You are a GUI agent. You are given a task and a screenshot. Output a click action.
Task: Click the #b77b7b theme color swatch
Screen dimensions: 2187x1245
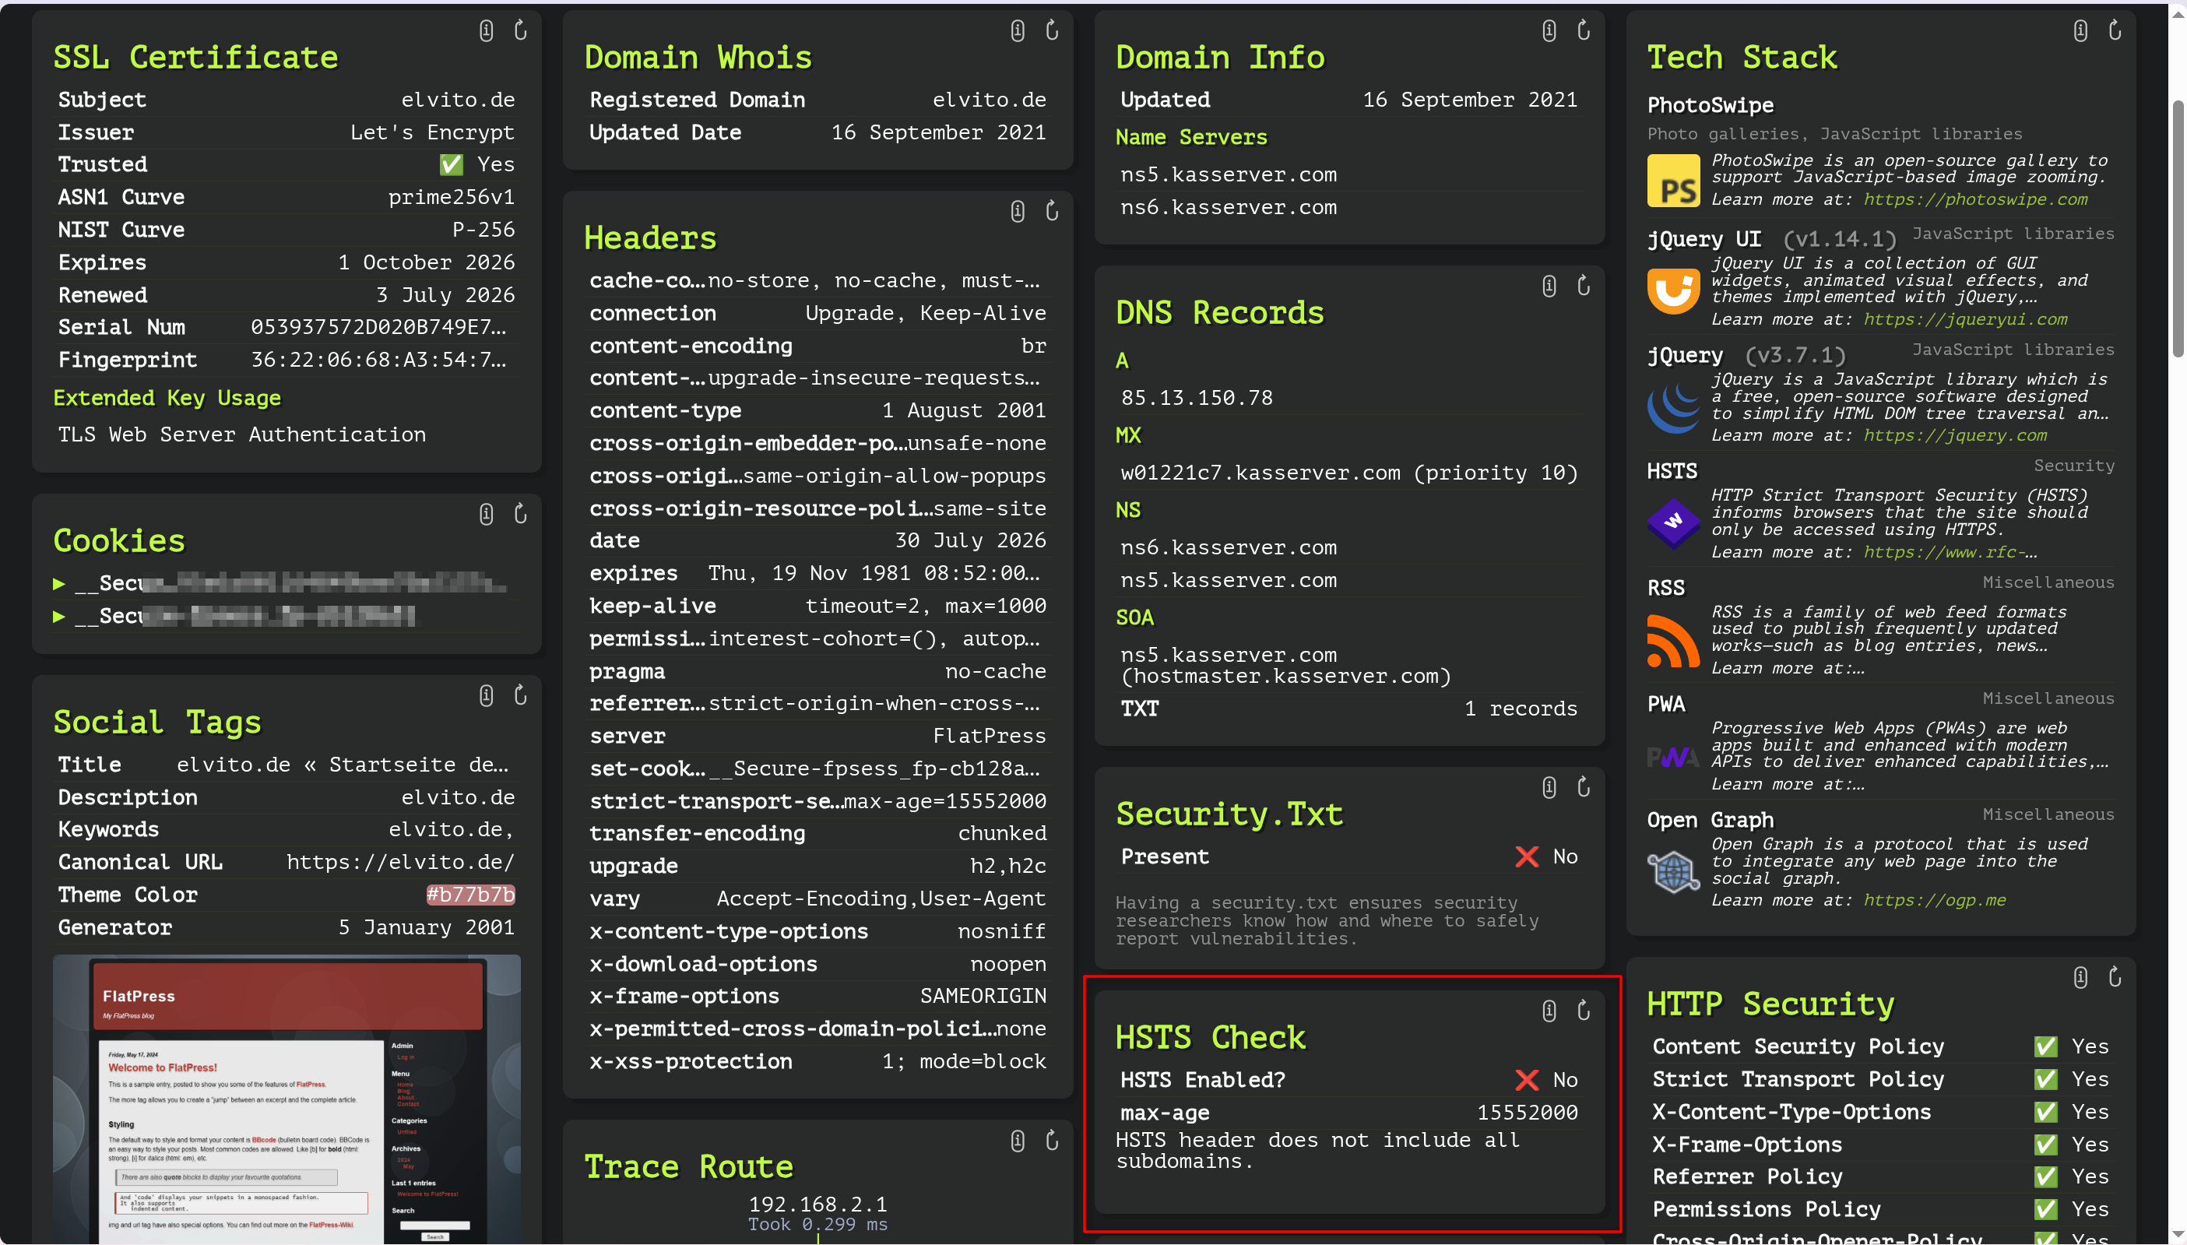tap(470, 895)
